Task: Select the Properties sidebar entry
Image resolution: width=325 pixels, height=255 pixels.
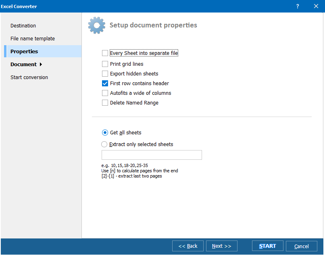Action: click(23, 51)
